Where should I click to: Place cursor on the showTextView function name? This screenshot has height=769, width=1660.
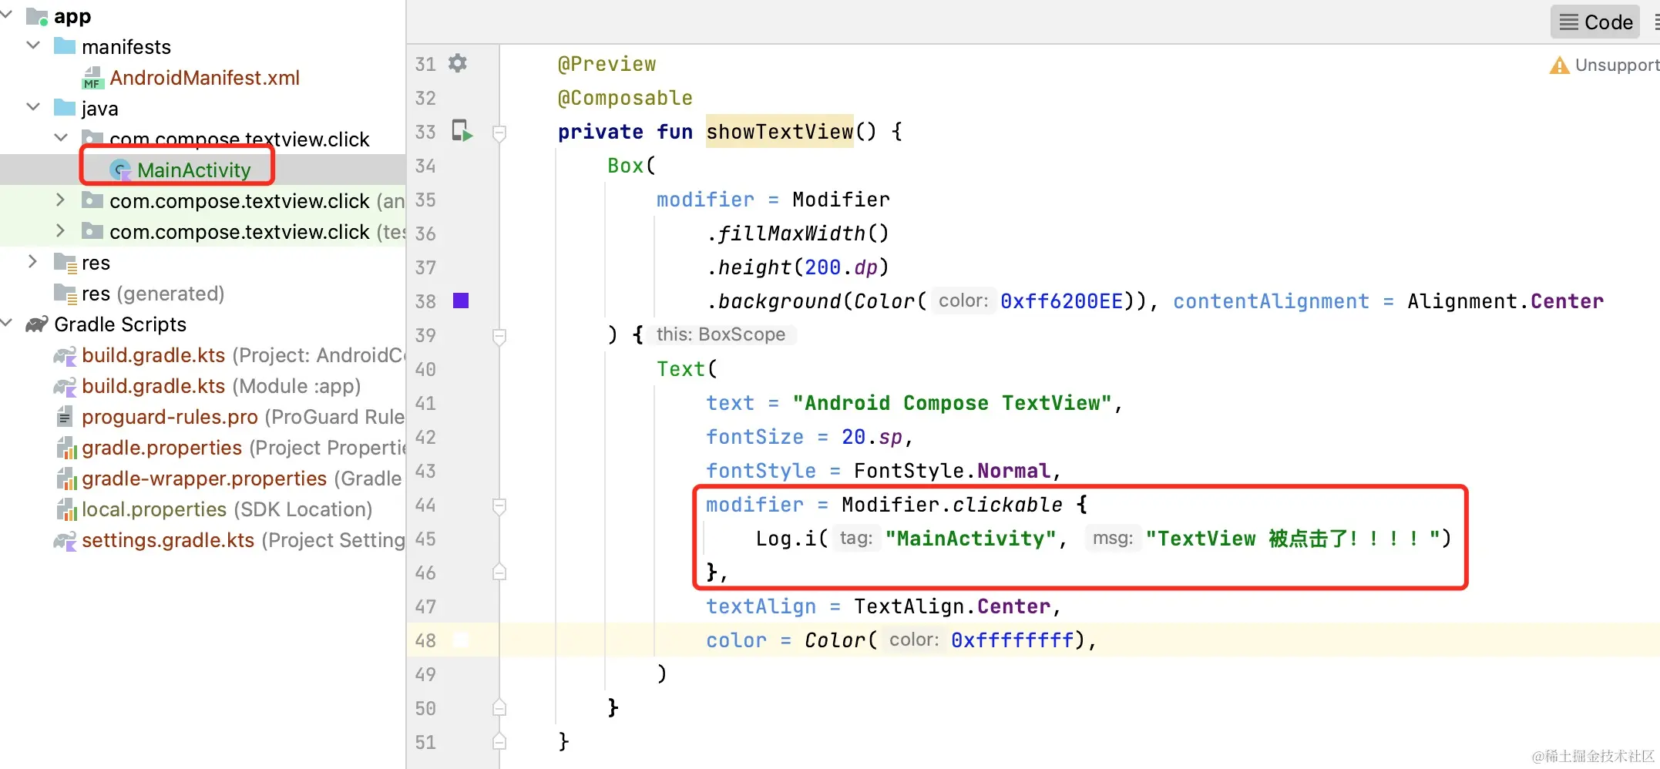[779, 132]
